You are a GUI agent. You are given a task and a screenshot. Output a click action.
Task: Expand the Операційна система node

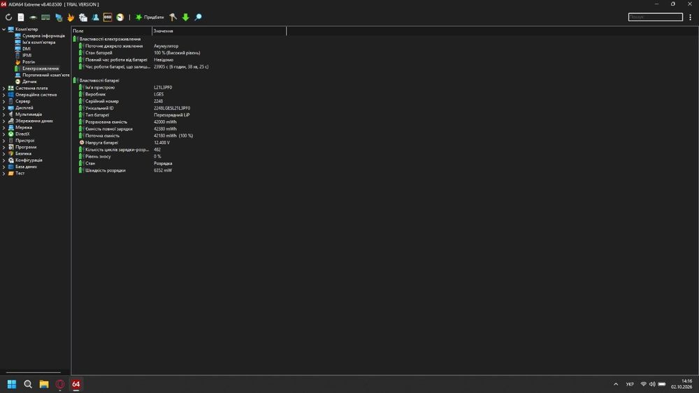pyautogui.click(x=4, y=95)
